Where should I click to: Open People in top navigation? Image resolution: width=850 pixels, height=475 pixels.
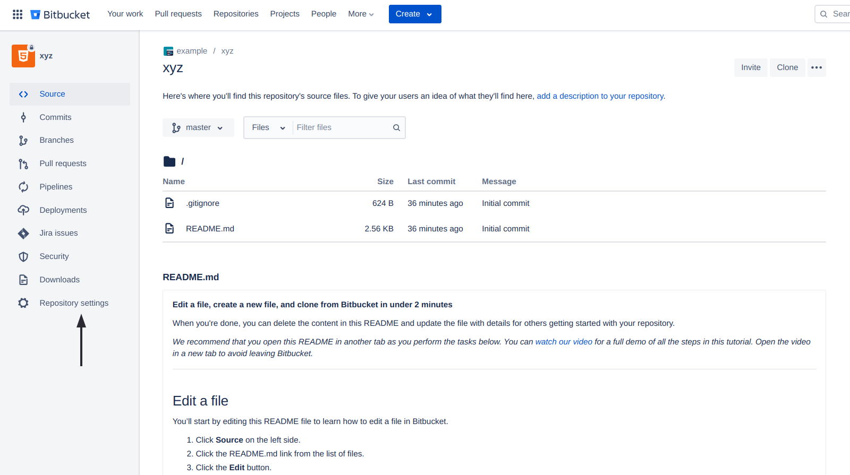[324, 14]
